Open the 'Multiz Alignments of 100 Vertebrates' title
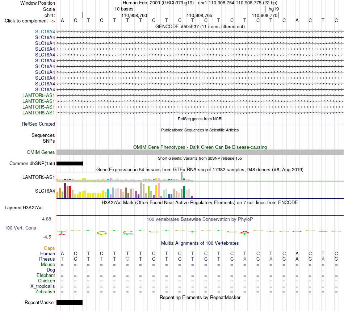Image resolution: width=344 pixels, height=311 pixels. coord(200,243)
